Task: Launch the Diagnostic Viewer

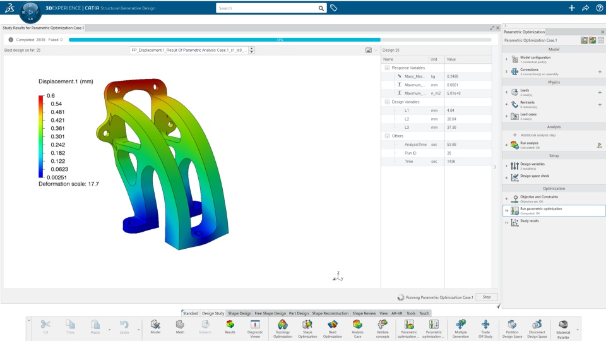Action: (x=255, y=329)
